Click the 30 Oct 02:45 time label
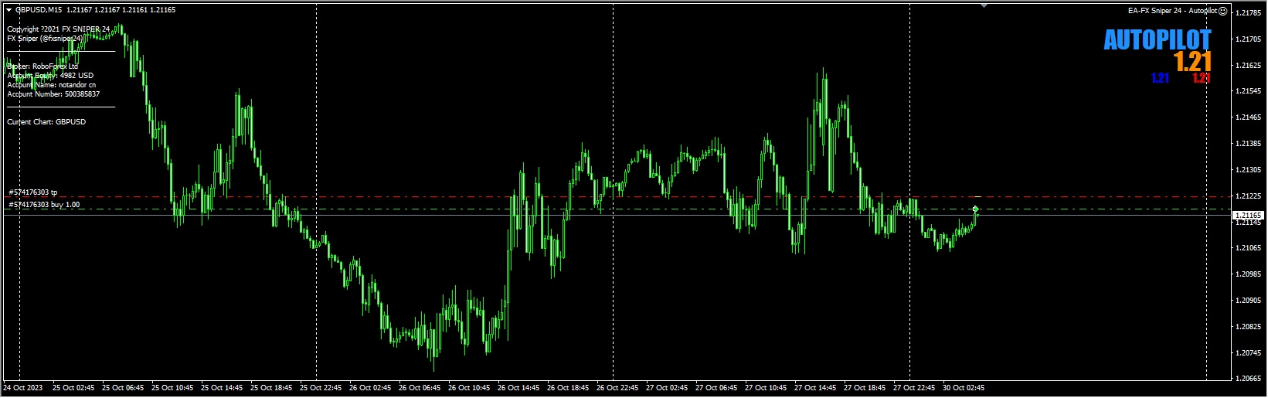Viewport: 1268px width, 398px height. point(964,388)
